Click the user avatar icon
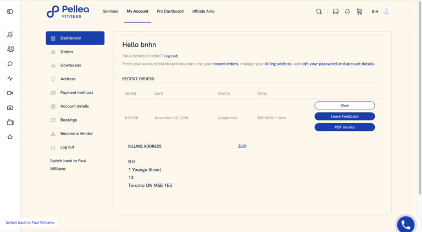The image size is (422, 232). (x=386, y=12)
